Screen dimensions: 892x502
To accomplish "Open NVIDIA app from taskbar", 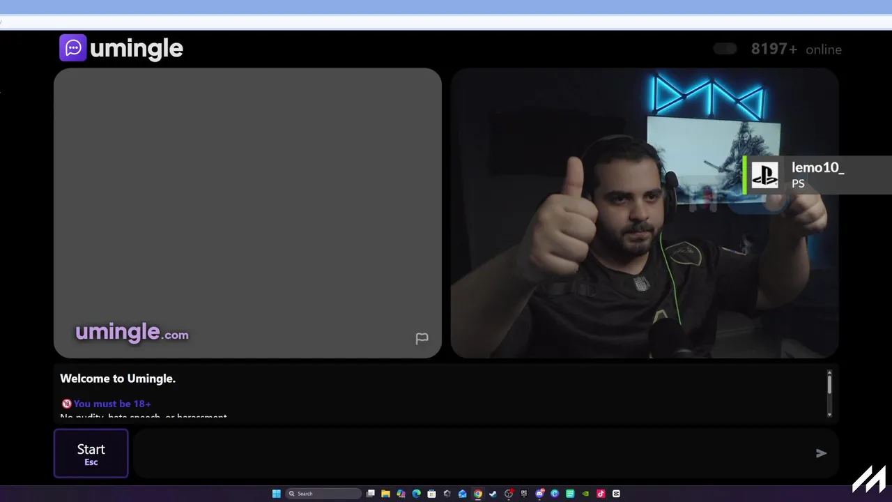I will [x=585, y=494].
